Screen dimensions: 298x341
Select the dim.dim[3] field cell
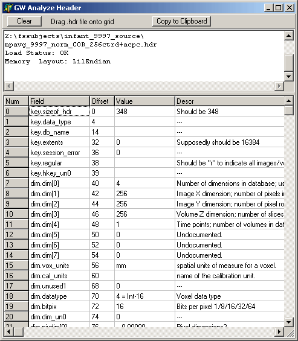point(59,214)
